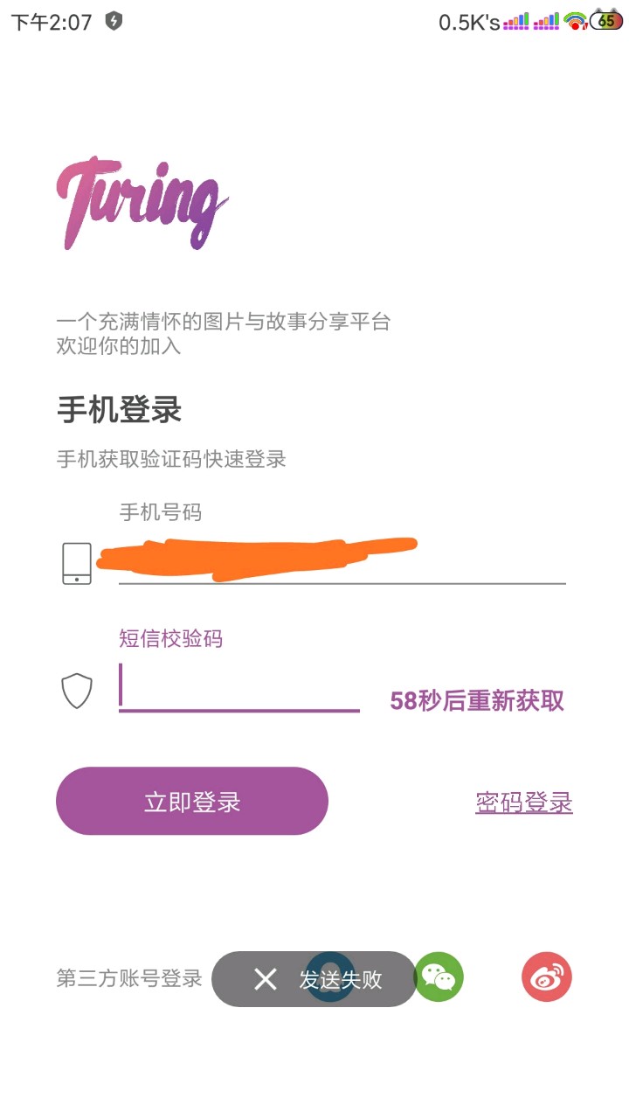Tap the shield icon next to the clock
The height and width of the screenshot is (1119, 629).
pos(114,21)
